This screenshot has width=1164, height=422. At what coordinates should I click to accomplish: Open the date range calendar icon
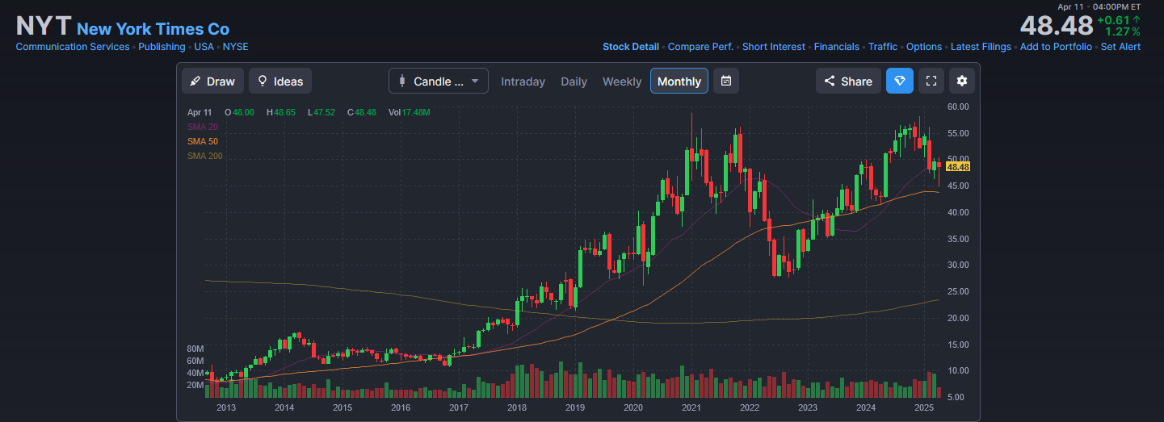point(725,81)
